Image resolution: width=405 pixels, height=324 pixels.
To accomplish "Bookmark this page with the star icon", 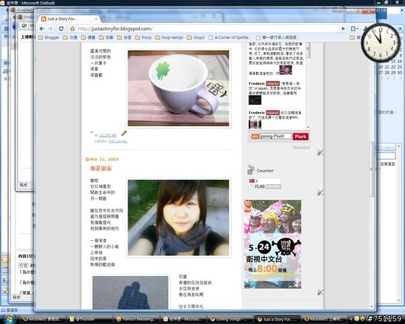I will pos(72,28).
